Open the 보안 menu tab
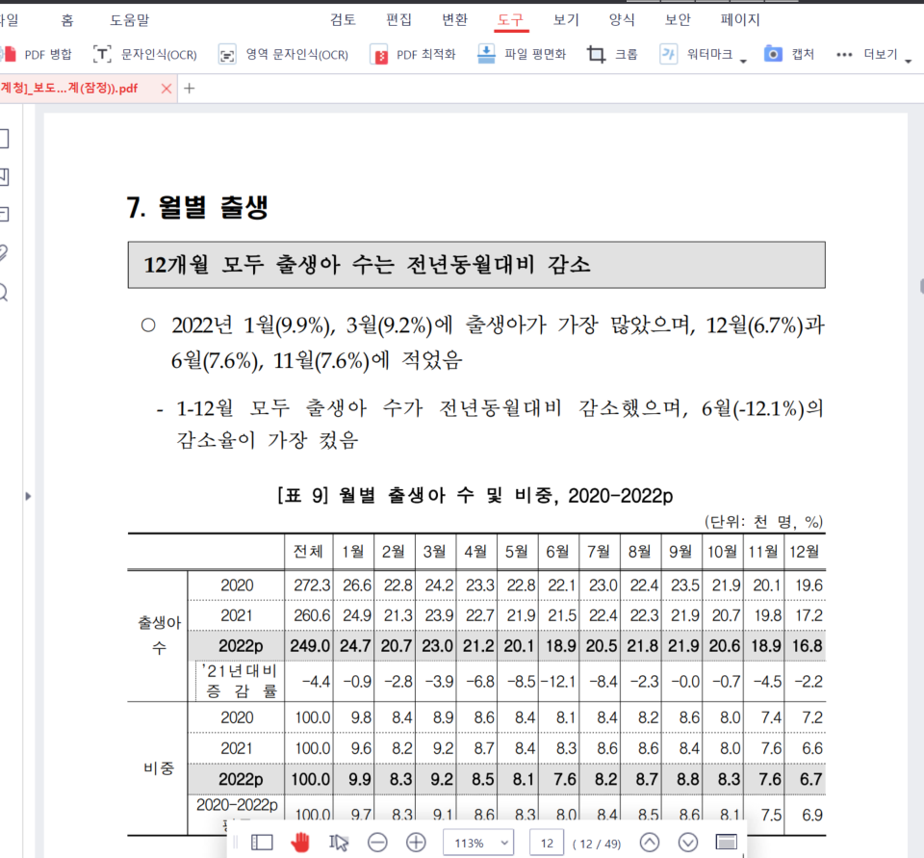 tap(678, 19)
